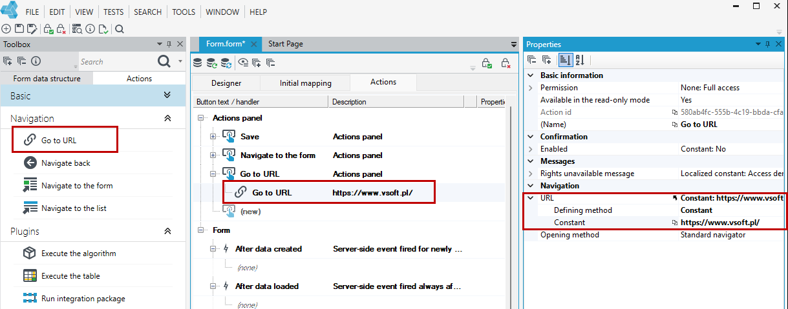This screenshot has width=788, height=309.
Task: Collapse the Basic section in Toolbox
Action: pos(167,95)
